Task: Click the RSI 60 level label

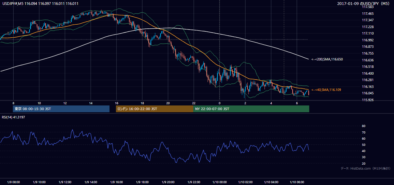Action: pyautogui.click(x=364, y=138)
